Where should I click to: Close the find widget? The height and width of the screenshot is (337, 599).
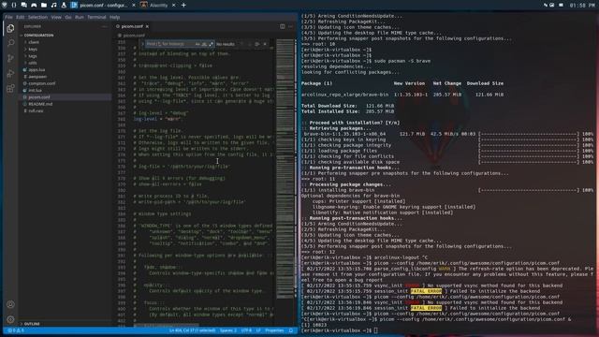(x=265, y=44)
